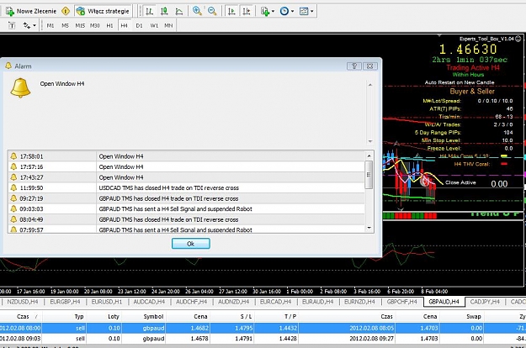526x348 pixels.
Task: Open the periodicity clock dropdown arrow
Action: coord(293,11)
